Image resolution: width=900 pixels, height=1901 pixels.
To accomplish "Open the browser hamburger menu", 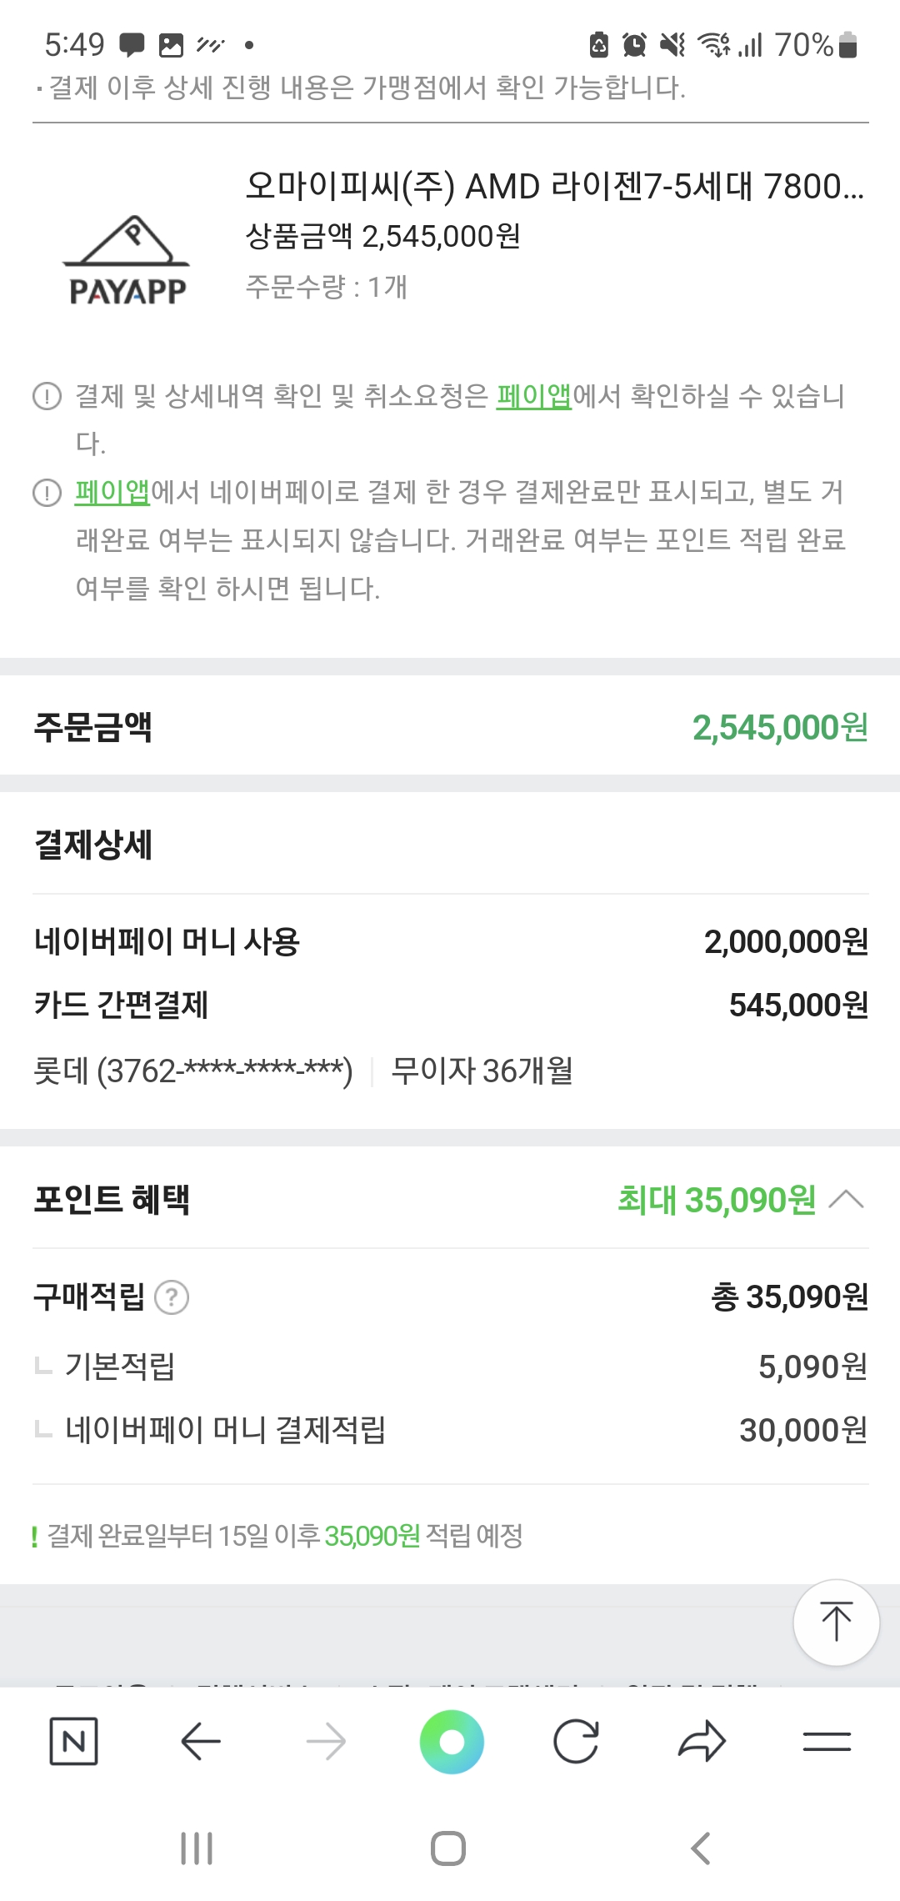I will click(827, 1741).
